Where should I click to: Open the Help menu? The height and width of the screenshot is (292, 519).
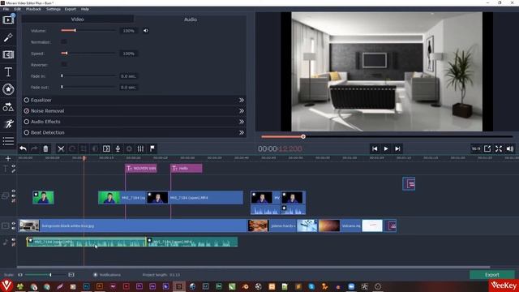[x=85, y=9]
